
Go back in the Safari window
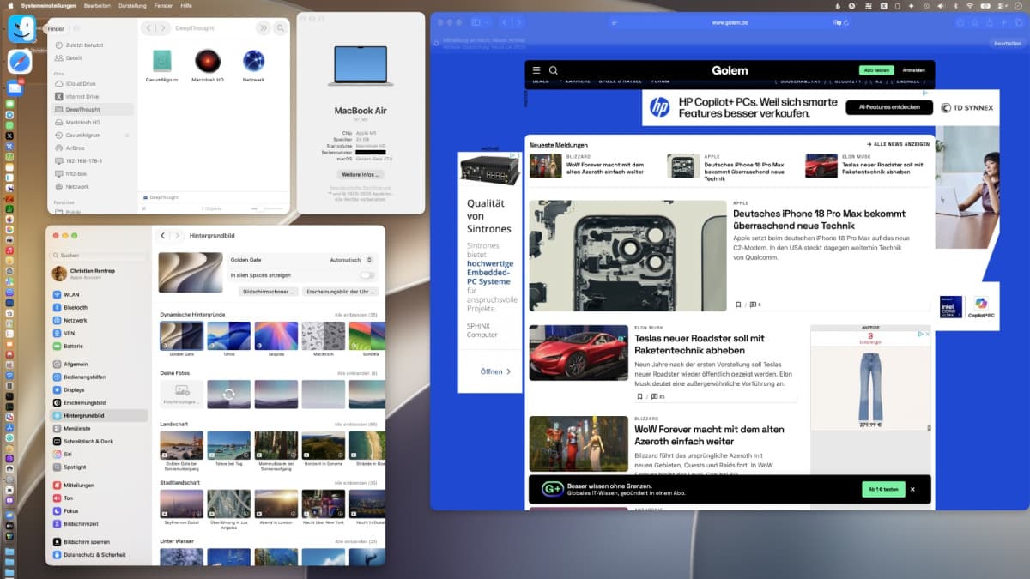click(505, 22)
